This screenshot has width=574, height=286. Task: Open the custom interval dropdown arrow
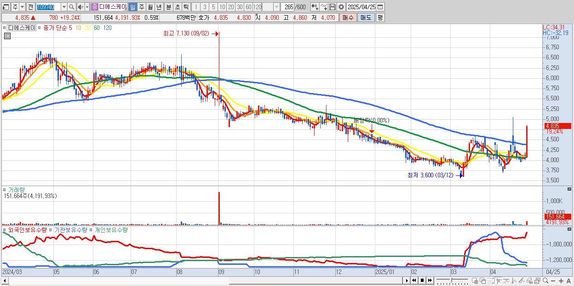[276, 7]
